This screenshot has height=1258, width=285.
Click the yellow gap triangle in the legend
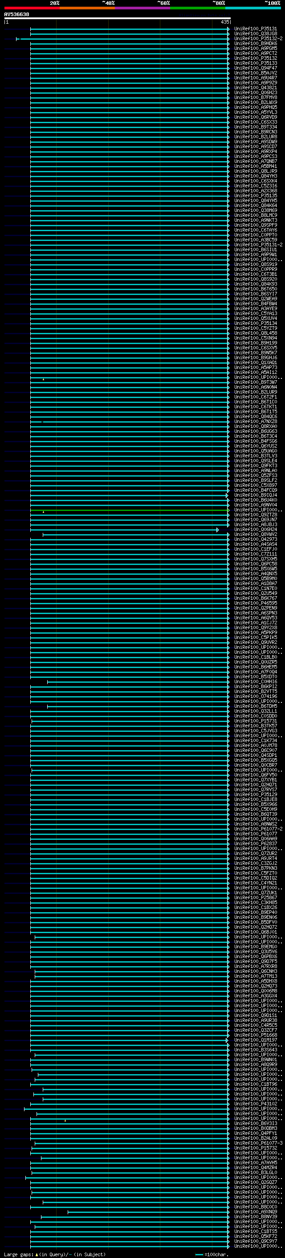[37, 1254]
